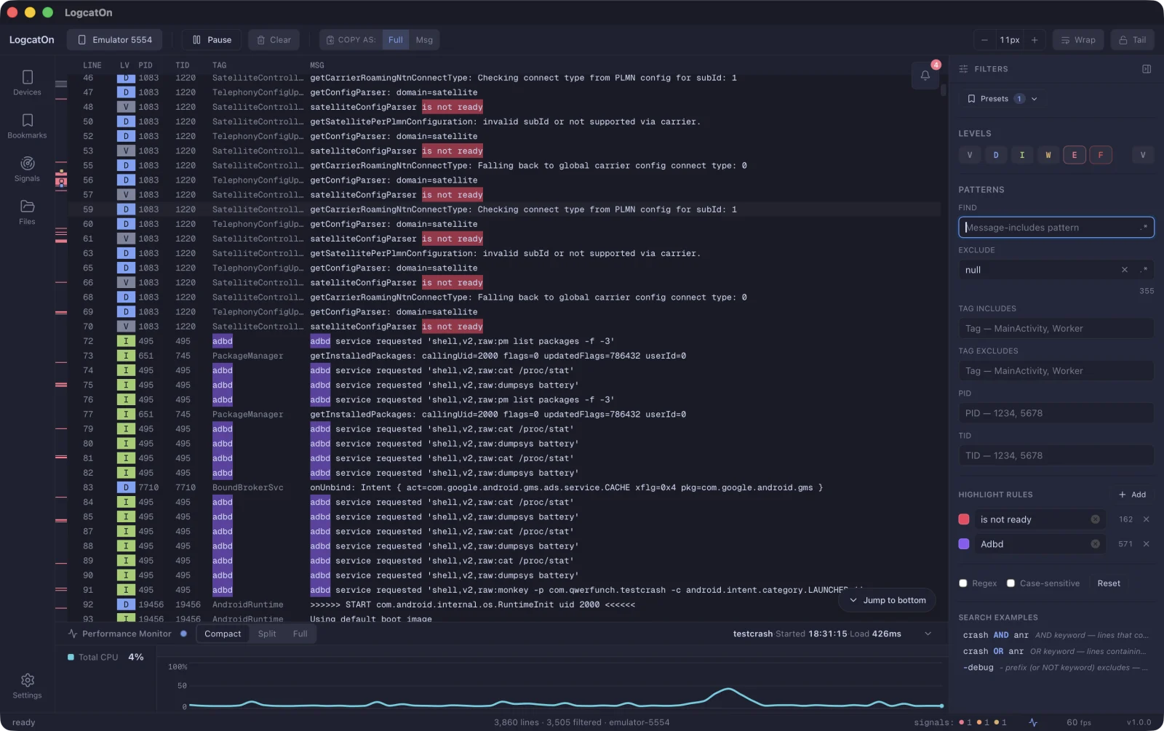The image size is (1164, 731).
Task: Toggle the Debug level filter
Action: click(x=996, y=155)
